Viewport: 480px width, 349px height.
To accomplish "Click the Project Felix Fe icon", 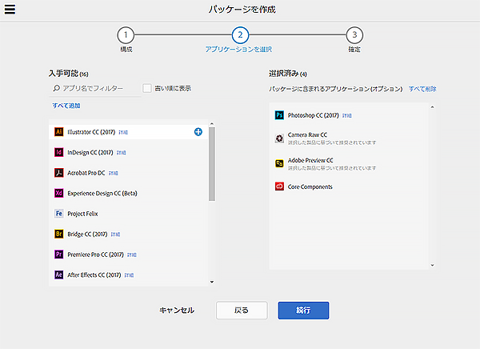I will tap(58, 214).
